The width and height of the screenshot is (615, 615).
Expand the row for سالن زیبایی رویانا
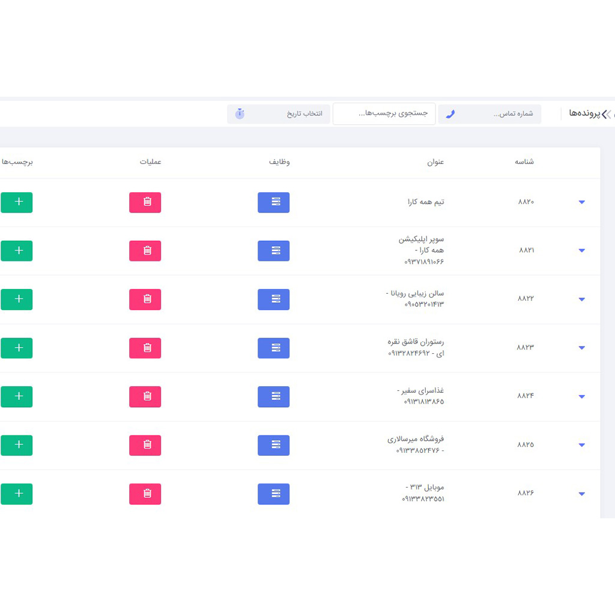(x=581, y=299)
